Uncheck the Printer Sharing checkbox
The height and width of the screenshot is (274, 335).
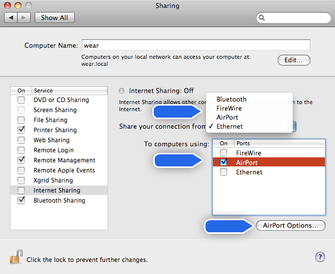(x=21, y=130)
